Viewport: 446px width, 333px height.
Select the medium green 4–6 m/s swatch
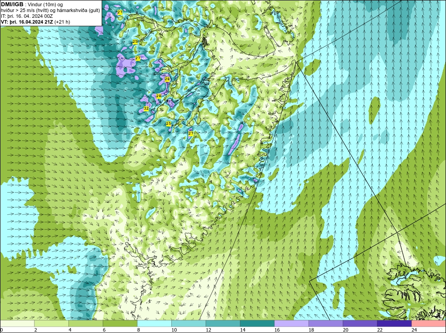coord(86,323)
